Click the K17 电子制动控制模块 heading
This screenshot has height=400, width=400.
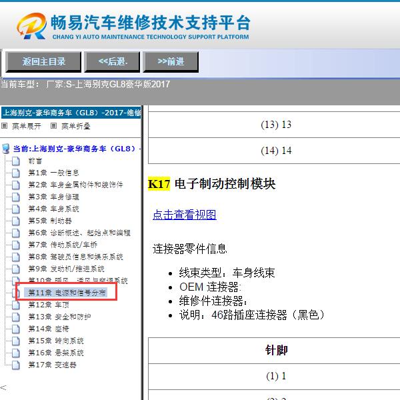[x=212, y=184]
